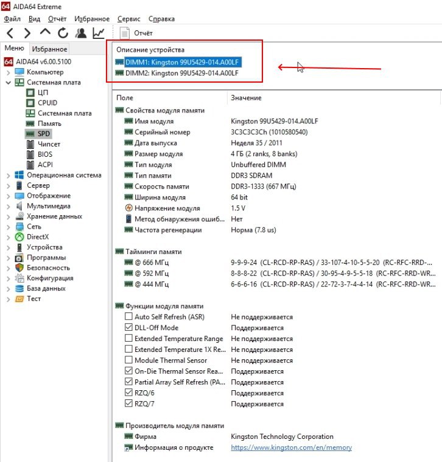442x462 pixels.
Task: Click the Безопасность shield icon
Action: point(19,268)
